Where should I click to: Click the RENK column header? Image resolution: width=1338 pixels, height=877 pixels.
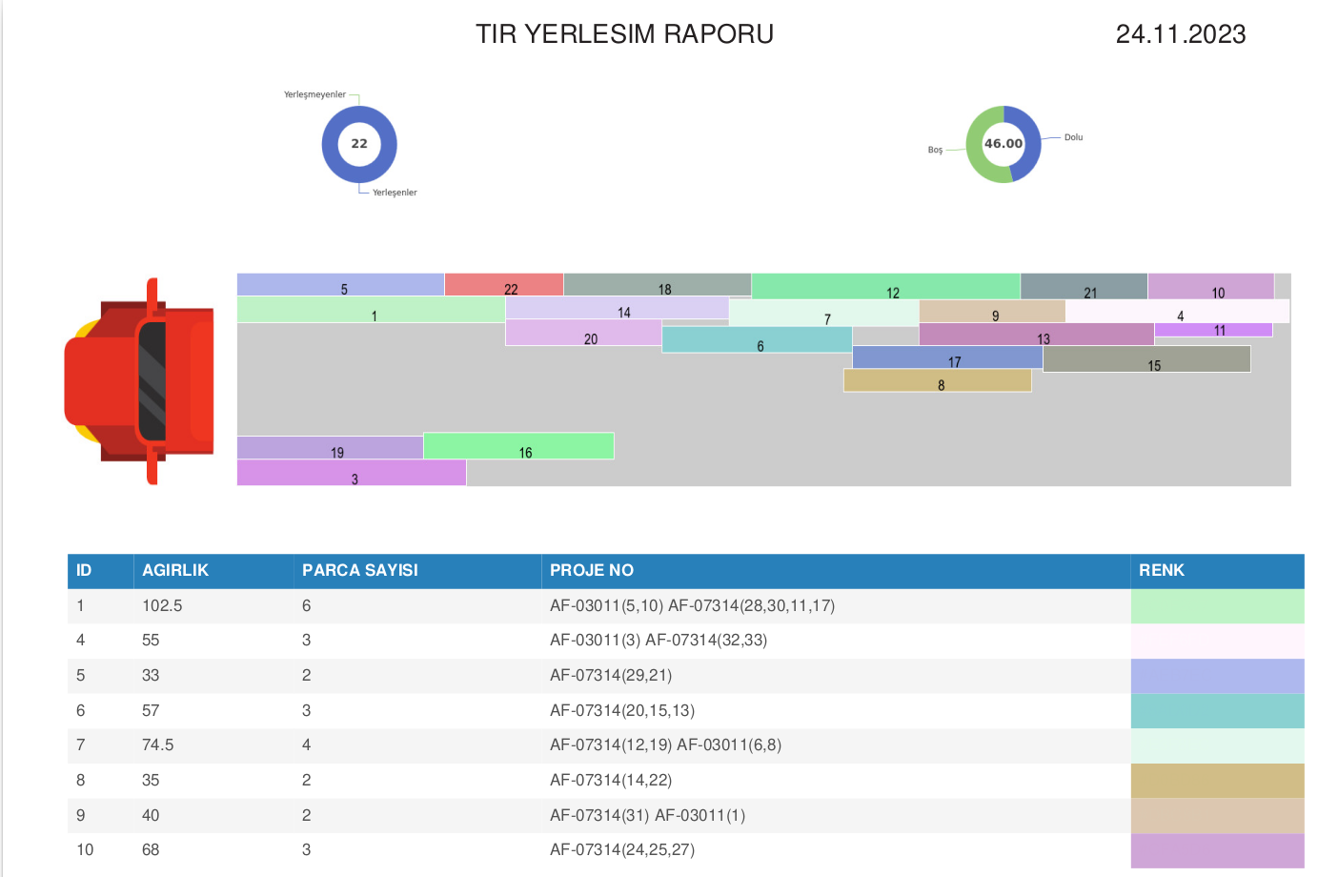click(x=1162, y=570)
